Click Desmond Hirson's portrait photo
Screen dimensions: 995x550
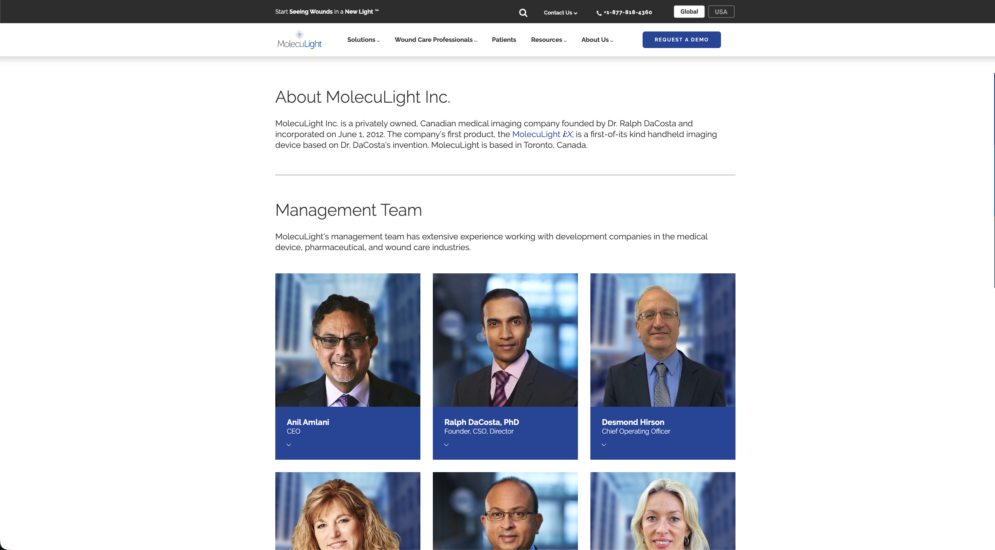[x=663, y=340]
